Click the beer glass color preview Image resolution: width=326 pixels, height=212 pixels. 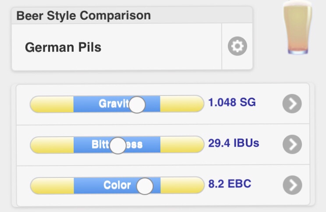tap(298, 28)
